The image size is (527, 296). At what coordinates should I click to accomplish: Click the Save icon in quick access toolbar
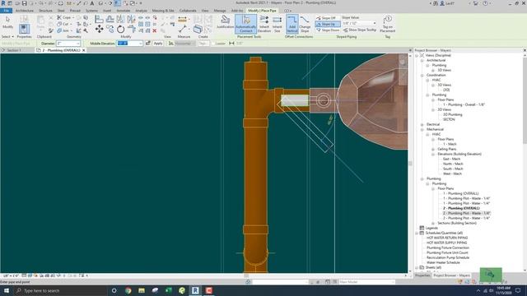tap(24, 3)
